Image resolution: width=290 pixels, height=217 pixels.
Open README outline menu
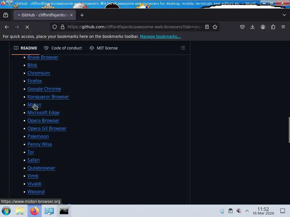coord(183,48)
